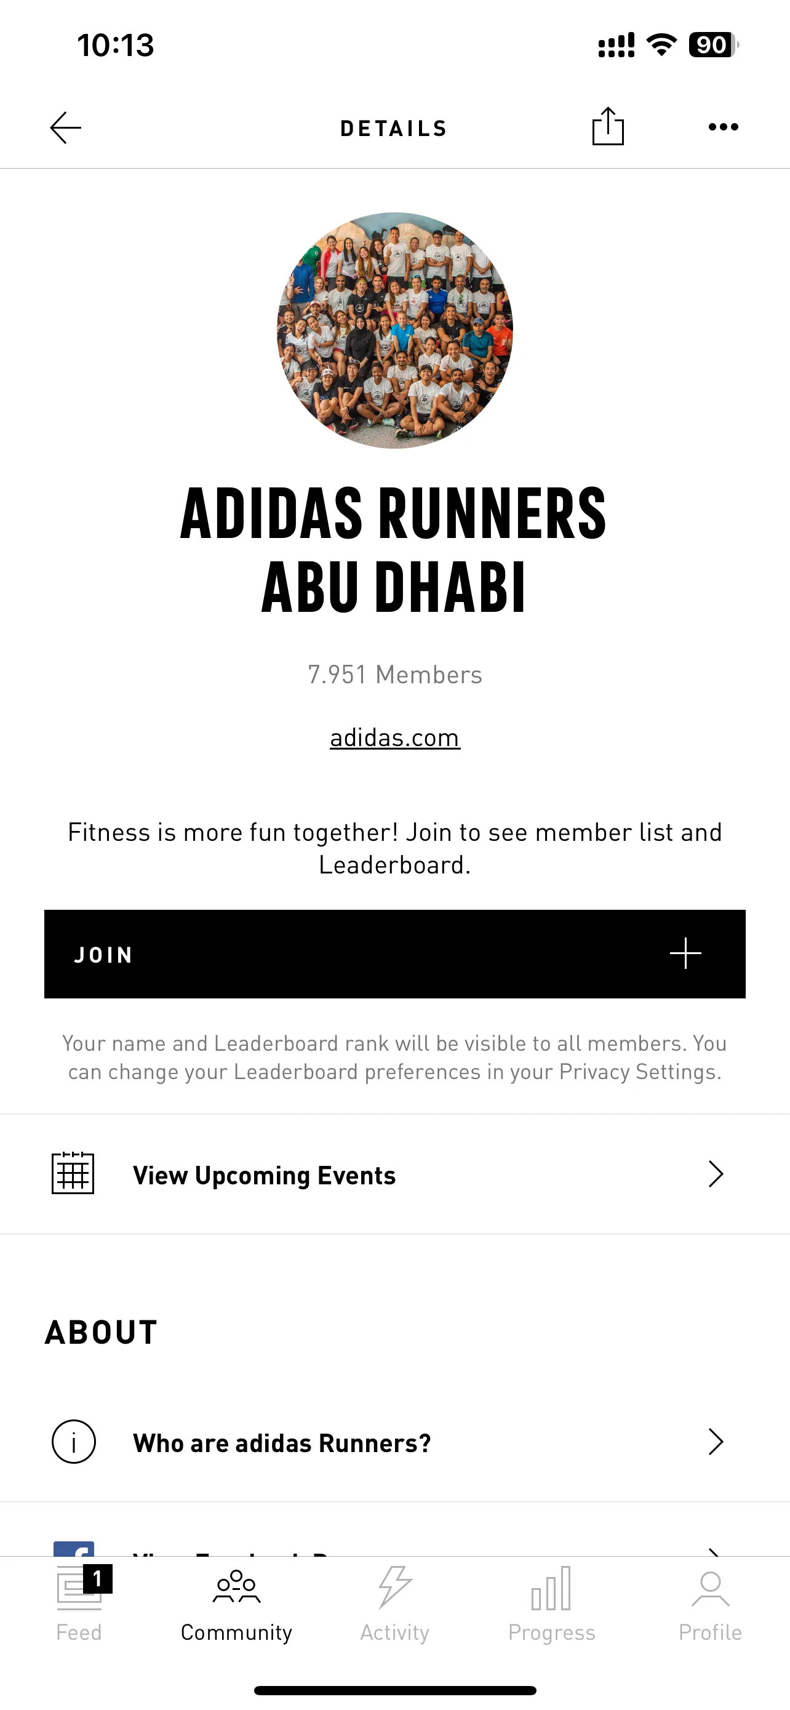Click the plus icon on Join bar
This screenshot has width=790, height=1710.
point(685,954)
